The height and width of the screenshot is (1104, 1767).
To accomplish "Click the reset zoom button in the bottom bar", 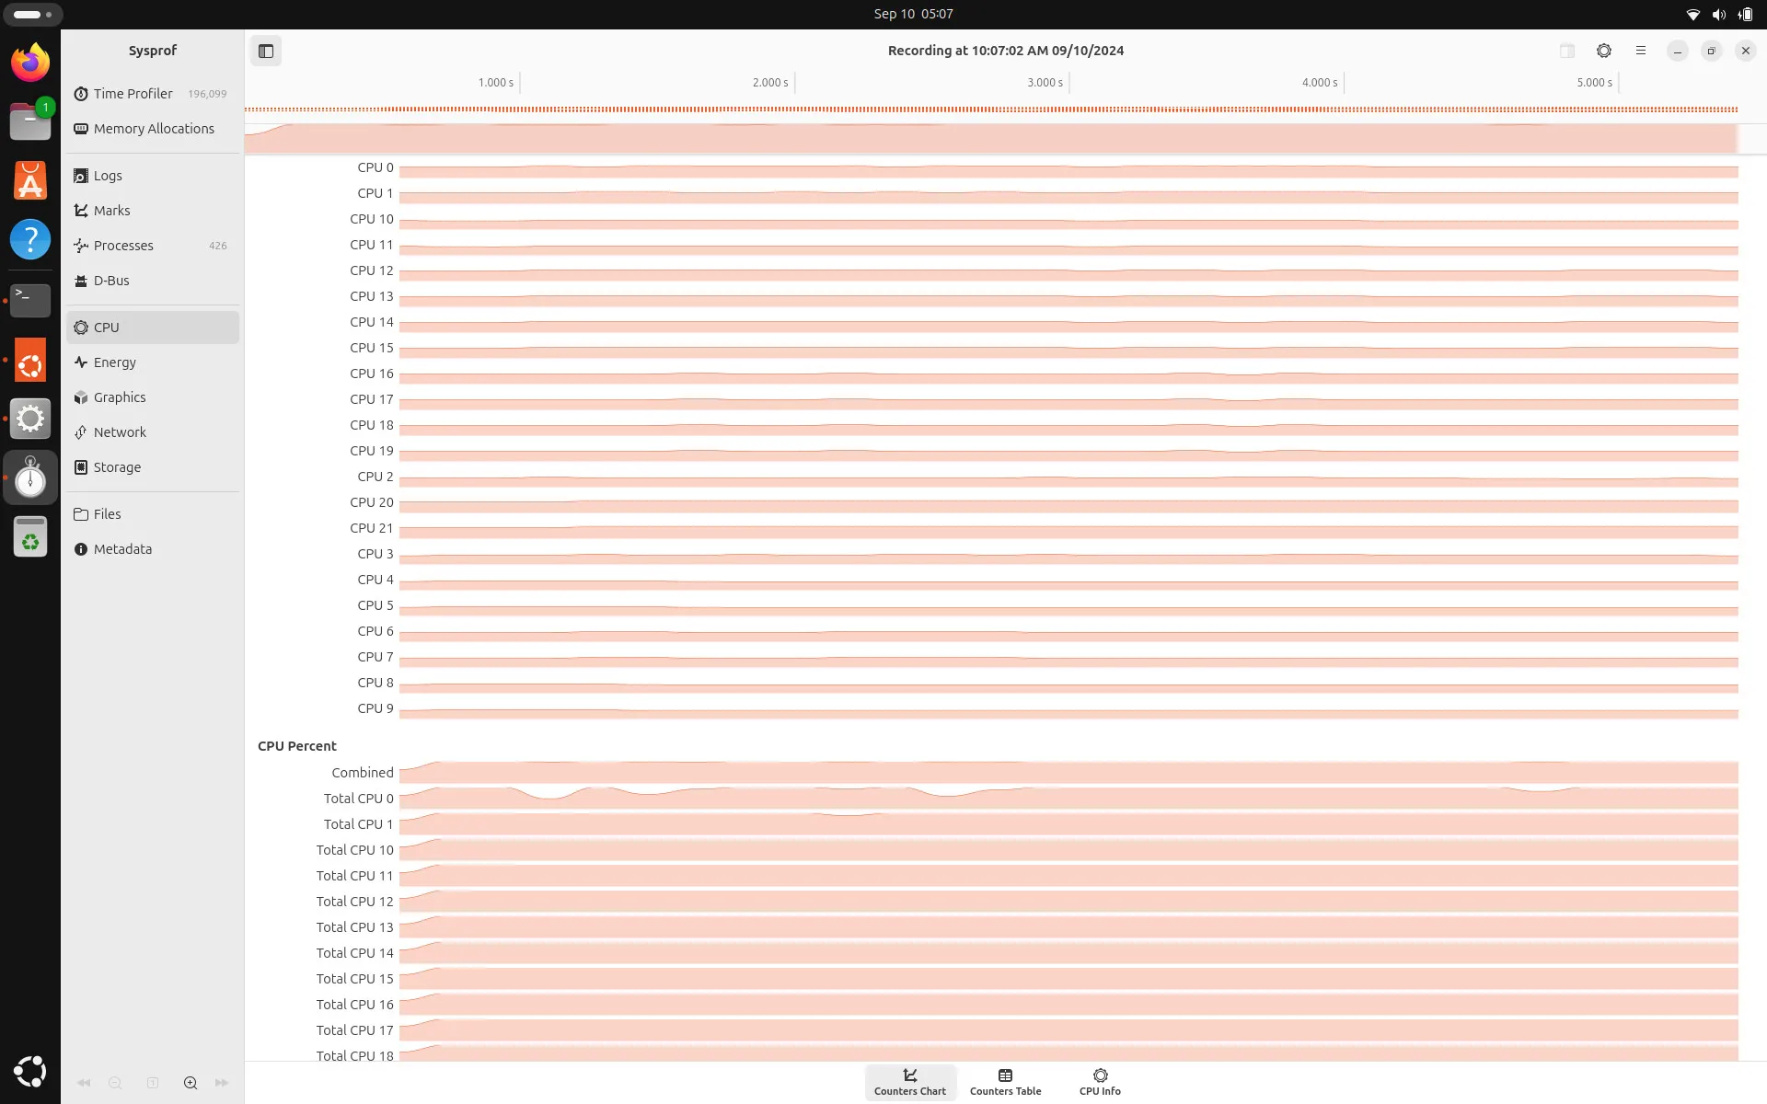I will (153, 1083).
